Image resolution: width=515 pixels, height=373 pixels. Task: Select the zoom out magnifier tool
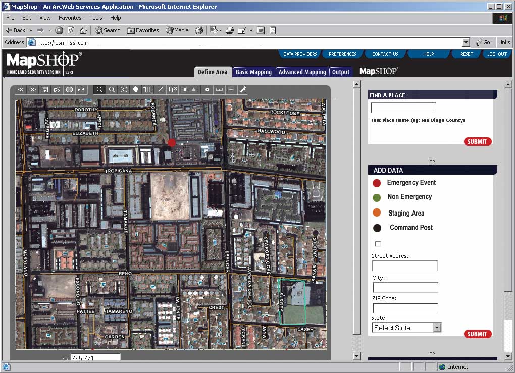click(x=112, y=90)
